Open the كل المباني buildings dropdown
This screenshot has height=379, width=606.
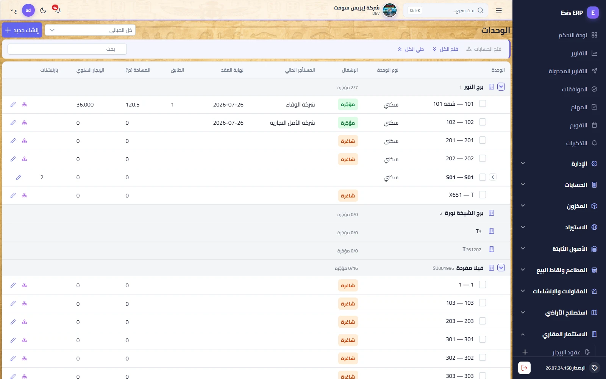point(90,30)
